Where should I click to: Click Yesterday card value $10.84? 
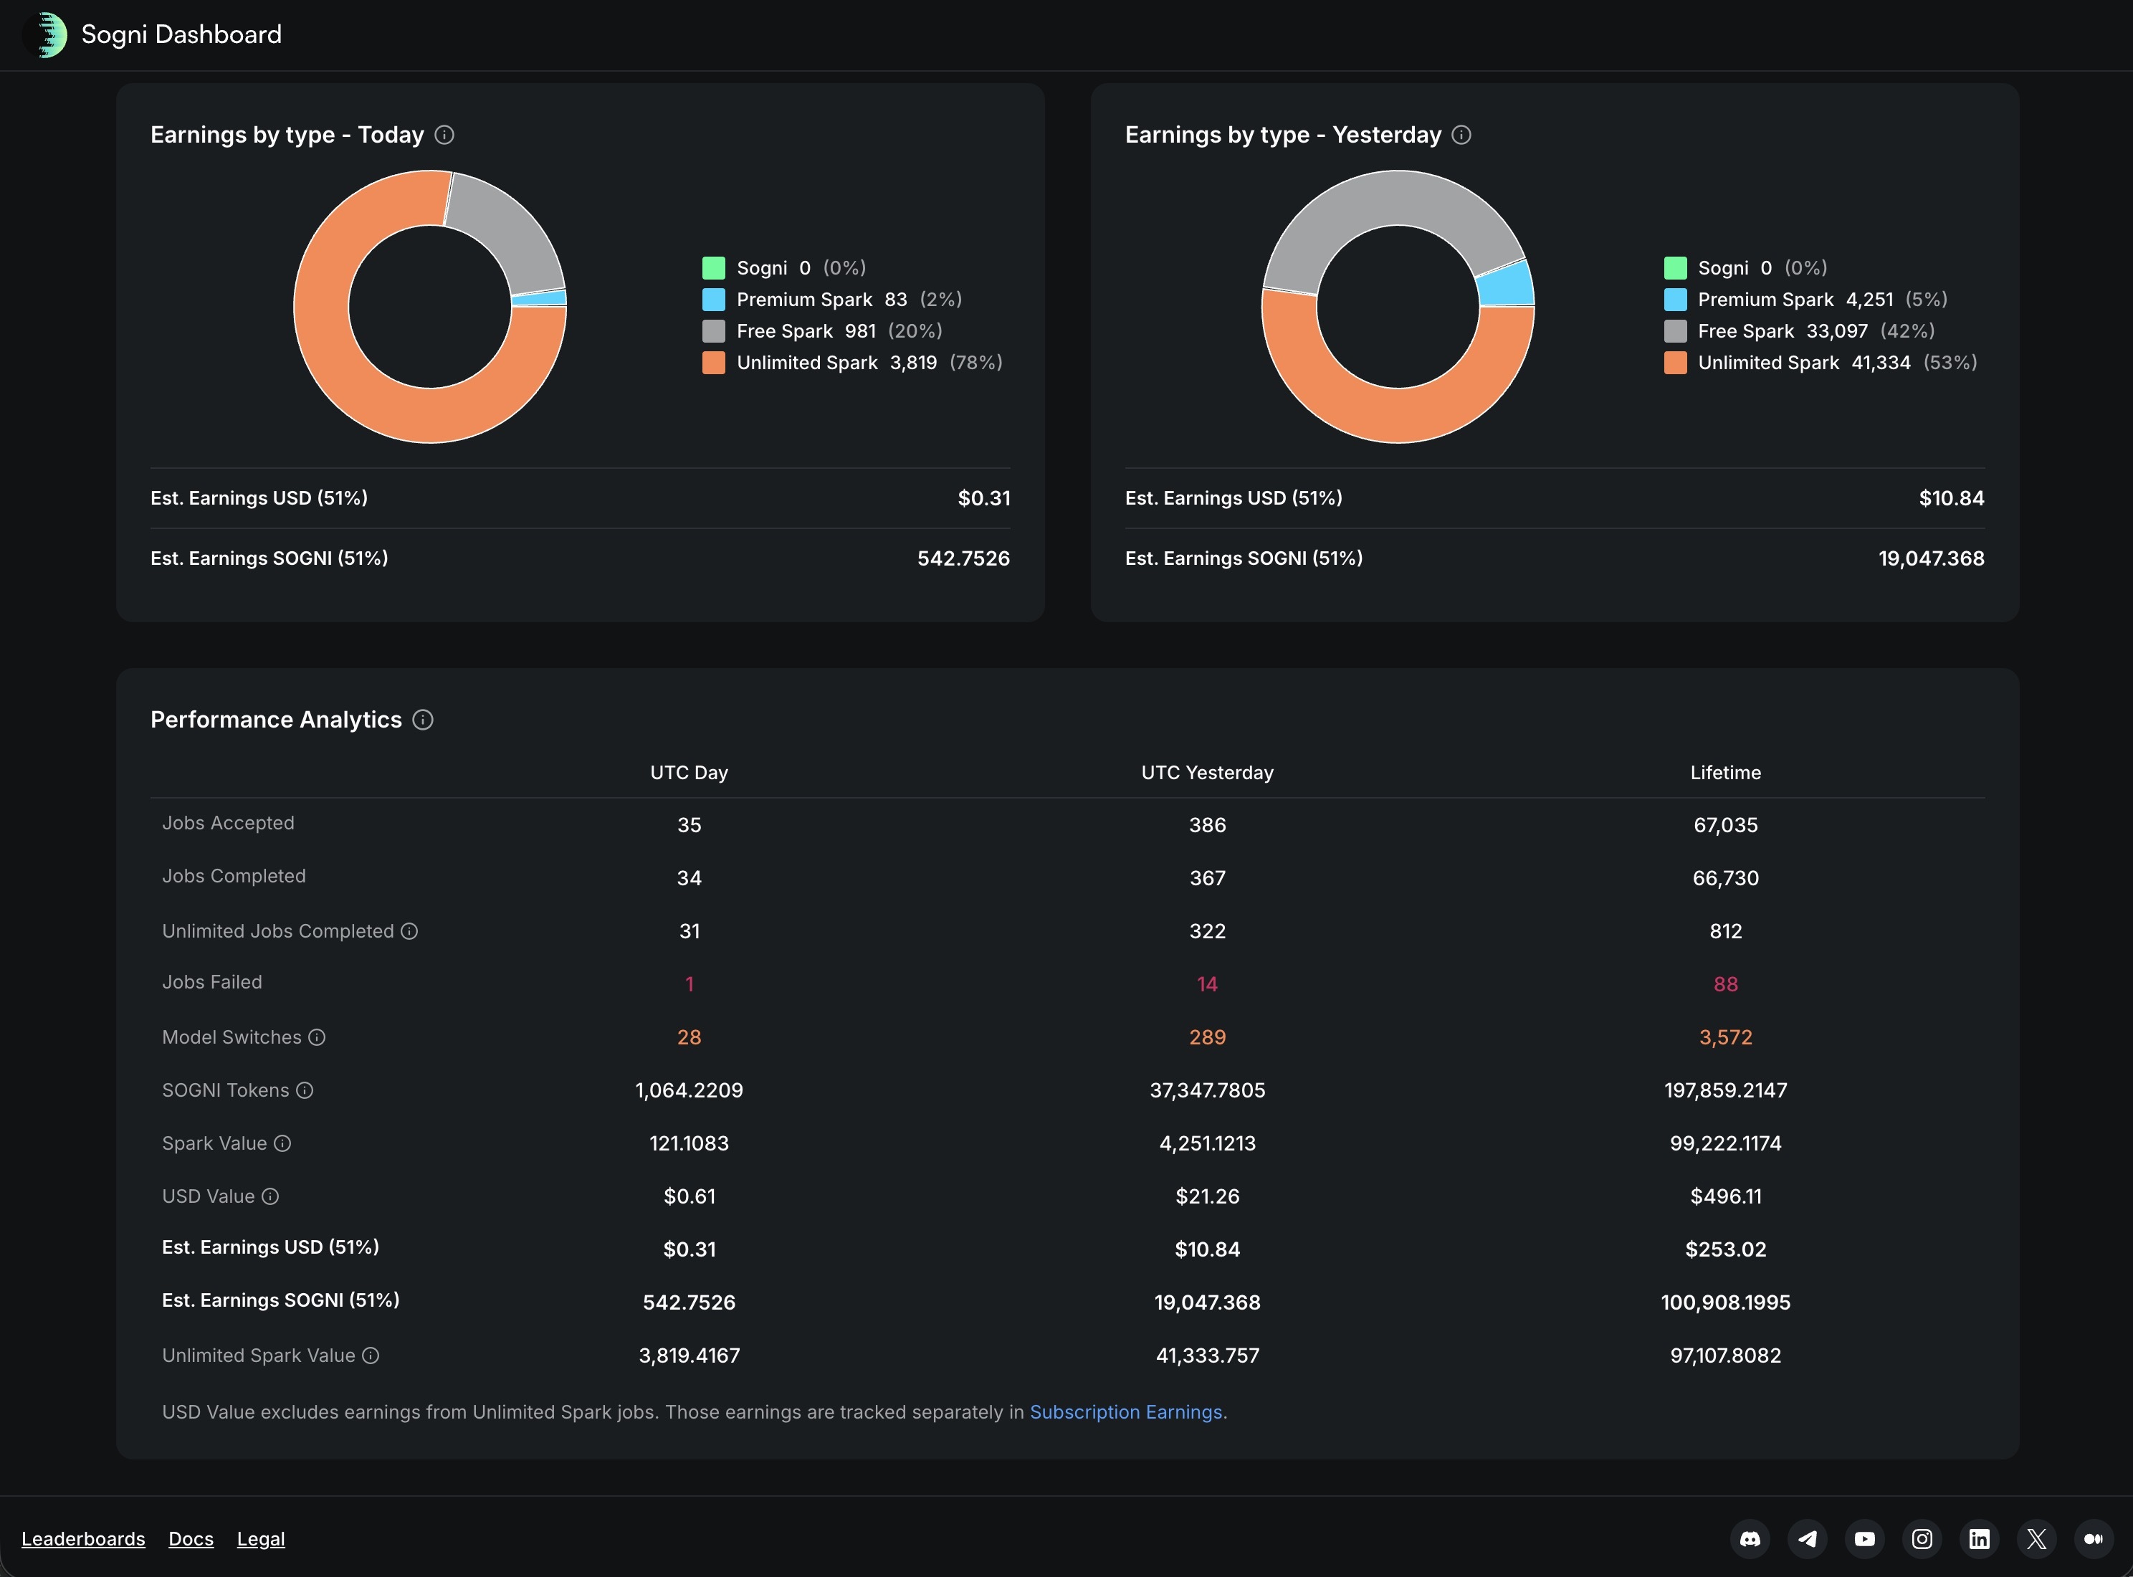(1951, 498)
